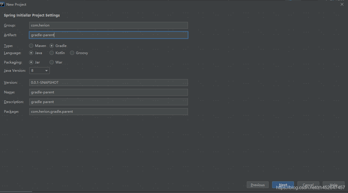Choose Kotlin as the language
Viewport: 348px width, 193px height.
point(51,53)
